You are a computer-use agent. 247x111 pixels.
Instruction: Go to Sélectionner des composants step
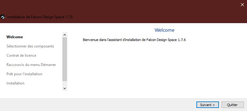(30, 46)
